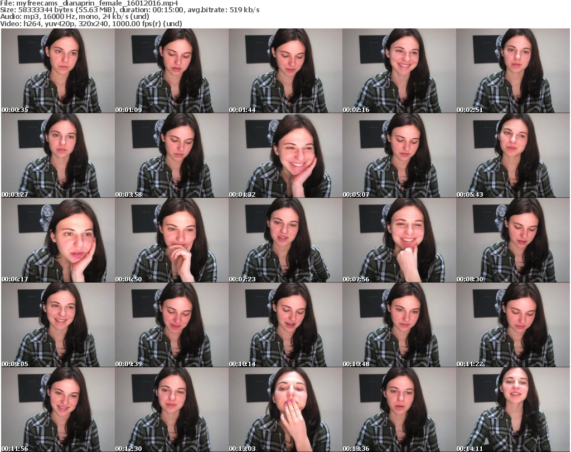Pick the thumbnail at 00:07:23

pos(285,240)
